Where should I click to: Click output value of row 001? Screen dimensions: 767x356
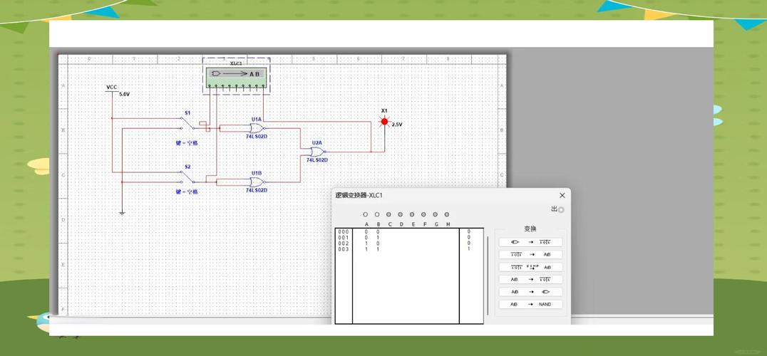pyautogui.click(x=468, y=237)
